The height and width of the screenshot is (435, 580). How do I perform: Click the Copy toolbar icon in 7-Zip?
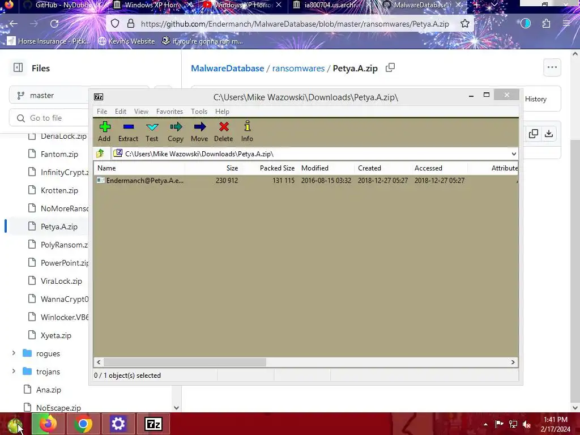pyautogui.click(x=176, y=127)
